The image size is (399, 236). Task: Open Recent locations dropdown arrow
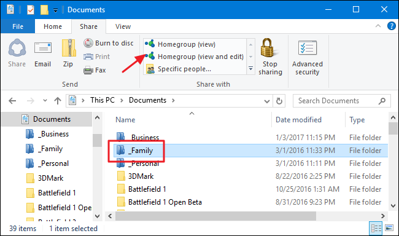click(x=45, y=100)
